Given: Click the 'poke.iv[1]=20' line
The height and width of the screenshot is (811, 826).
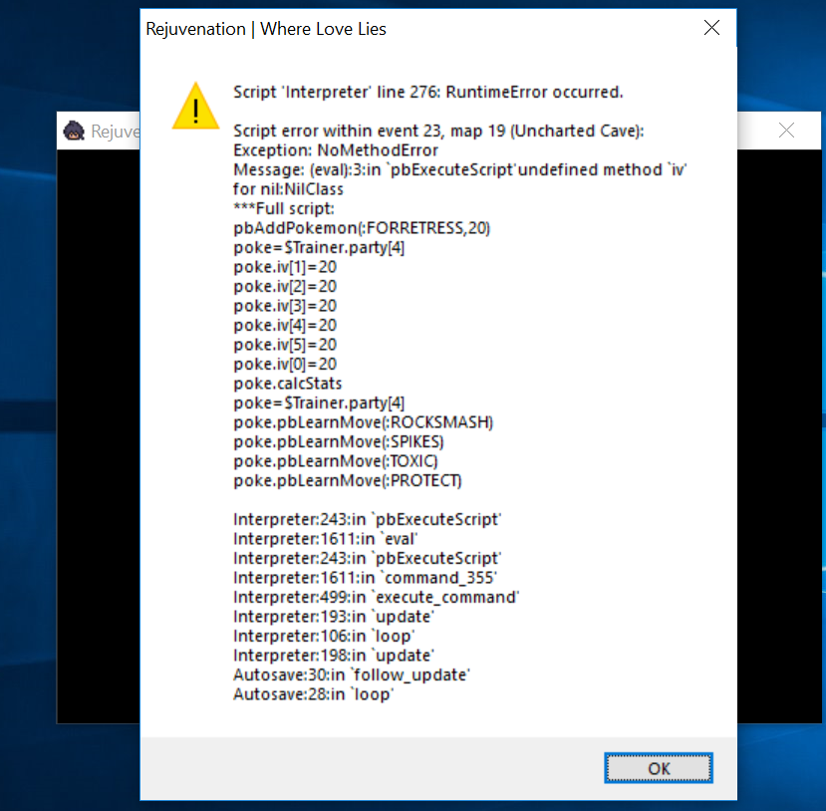Looking at the screenshot, I should (285, 267).
